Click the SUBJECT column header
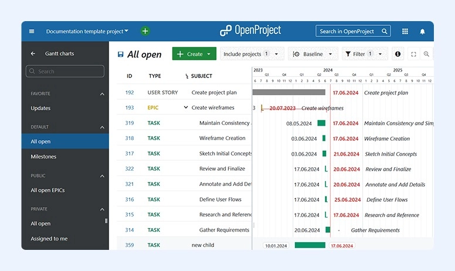Image resolution: width=455 pixels, height=271 pixels. [x=201, y=76]
